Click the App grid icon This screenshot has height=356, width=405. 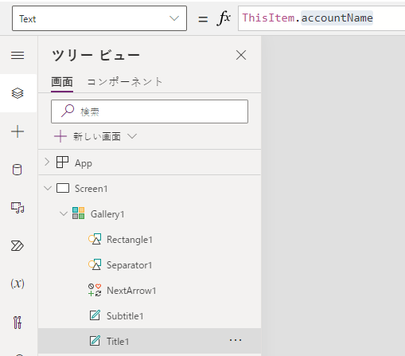62,162
